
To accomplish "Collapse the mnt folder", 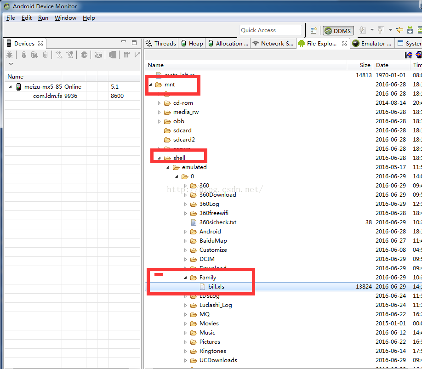I will (x=151, y=85).
